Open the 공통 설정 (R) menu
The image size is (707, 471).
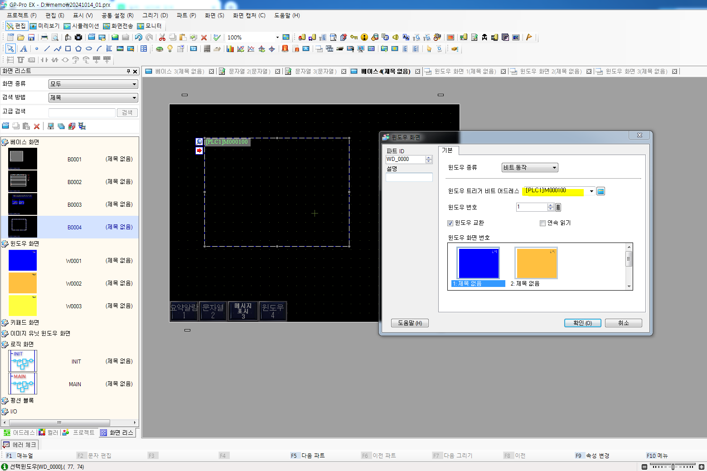(117, 15)
